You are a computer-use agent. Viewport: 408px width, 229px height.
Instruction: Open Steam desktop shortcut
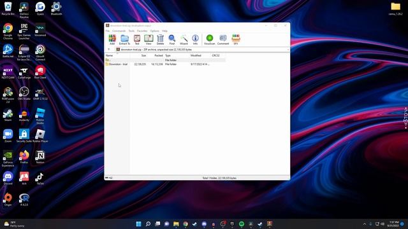coord(8,114)
